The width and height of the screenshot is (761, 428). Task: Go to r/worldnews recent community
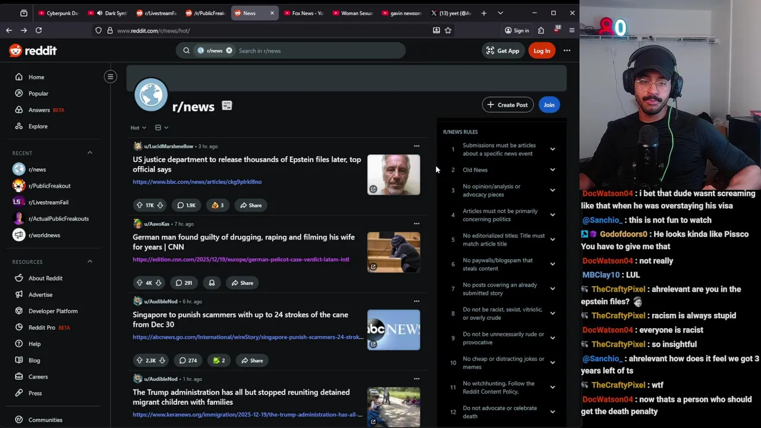click(x=44, y=235)
